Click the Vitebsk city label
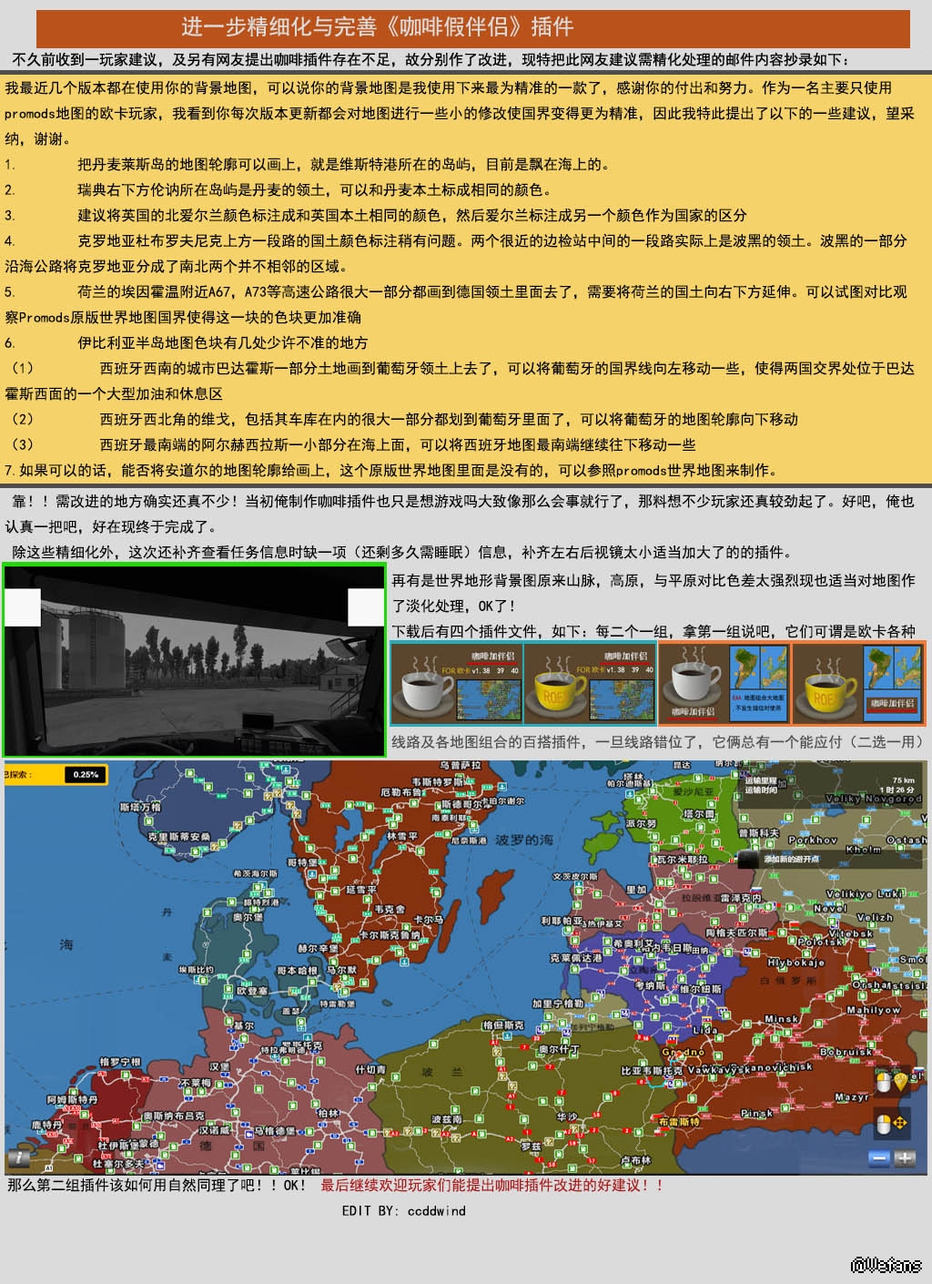 pyautogui.click(x=851, y=933)
